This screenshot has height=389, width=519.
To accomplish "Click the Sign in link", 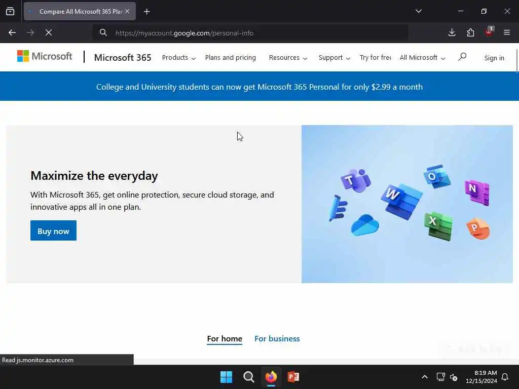I will 494,58.
